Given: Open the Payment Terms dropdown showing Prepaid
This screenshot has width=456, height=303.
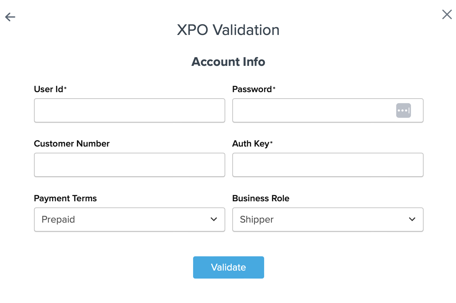Looking at the screenshot, I should tap(124, 220).
